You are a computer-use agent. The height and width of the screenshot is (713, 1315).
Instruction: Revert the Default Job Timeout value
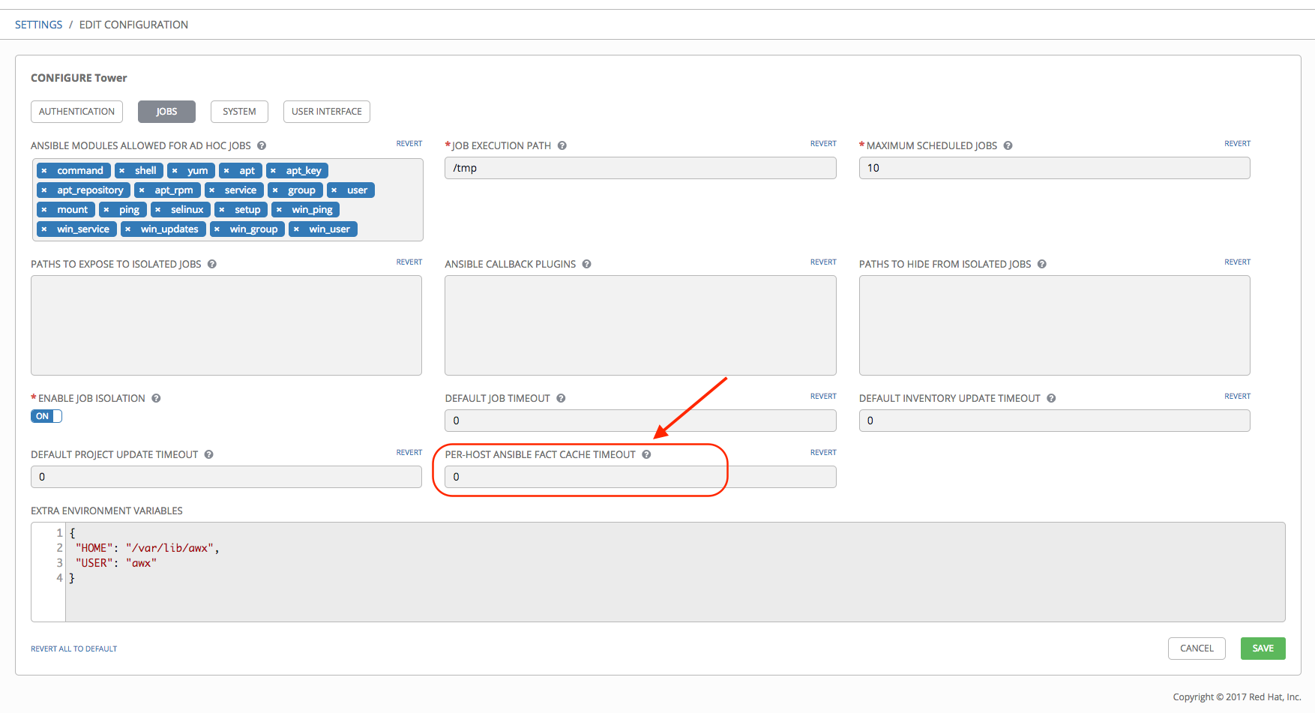click(x=823, y=396)
